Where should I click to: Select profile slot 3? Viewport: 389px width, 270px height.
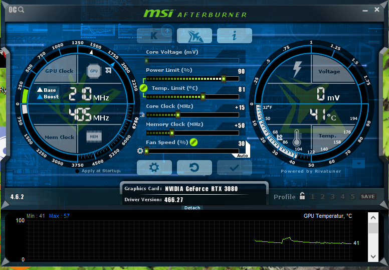click(x=332, y=196)
